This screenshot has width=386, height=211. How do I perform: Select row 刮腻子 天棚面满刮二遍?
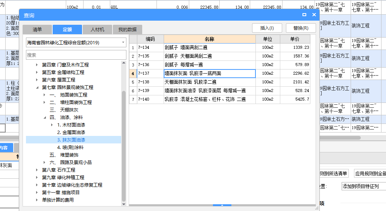[220, 56]
